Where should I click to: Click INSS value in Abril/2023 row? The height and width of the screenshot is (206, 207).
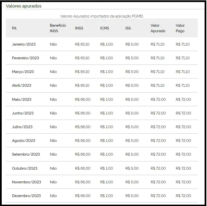82,85
